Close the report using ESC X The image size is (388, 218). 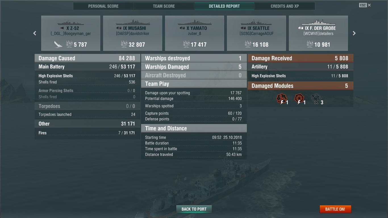click(365, 5)
